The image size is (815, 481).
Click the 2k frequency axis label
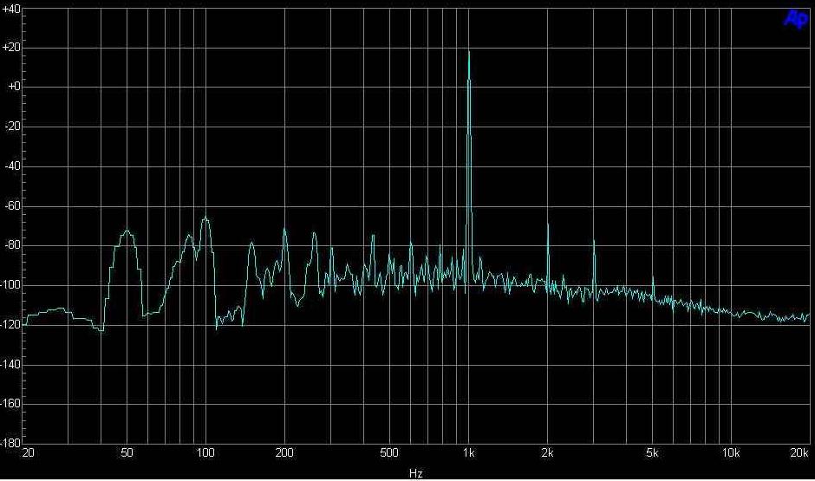(x=547, y=453)
